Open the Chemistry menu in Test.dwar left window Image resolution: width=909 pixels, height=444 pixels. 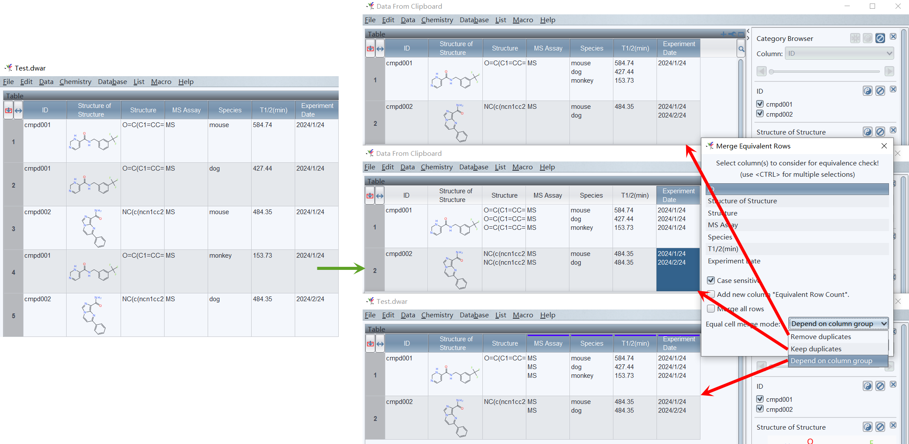(x=75, y=82)
